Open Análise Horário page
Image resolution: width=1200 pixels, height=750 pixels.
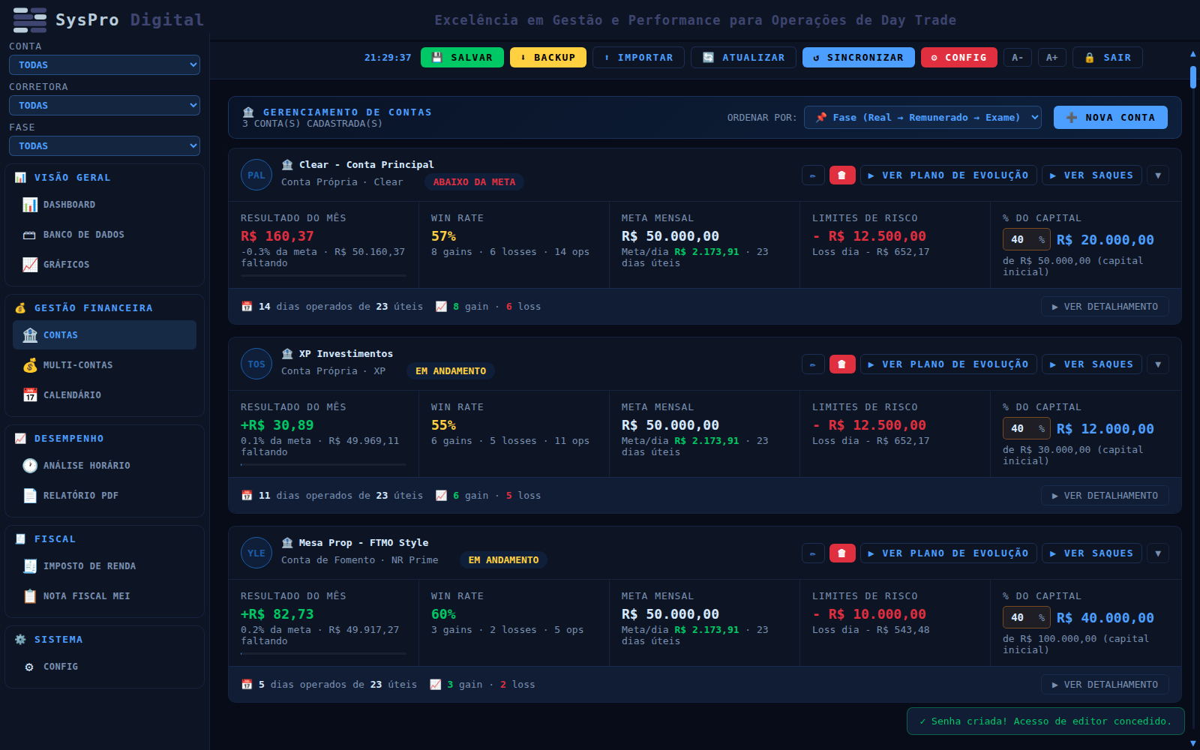coord(105,466)
